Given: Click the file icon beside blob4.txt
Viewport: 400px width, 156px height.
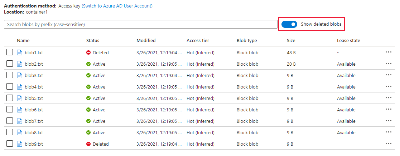Looking at the screenshot, I should [20, 87].
